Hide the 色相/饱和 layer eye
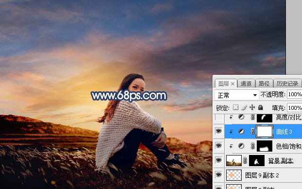This screenshot has height=189, width=302. (218, 146)
